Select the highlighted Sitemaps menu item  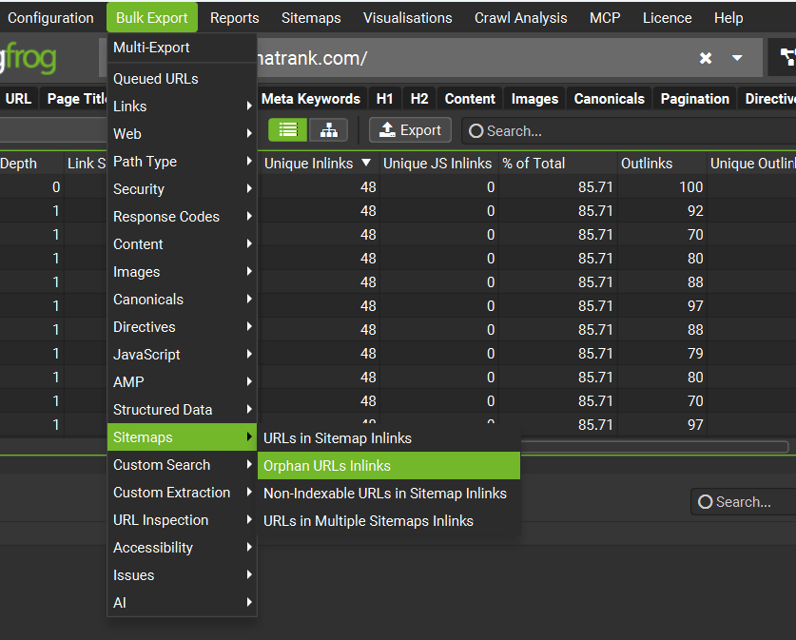pos(182,437)
